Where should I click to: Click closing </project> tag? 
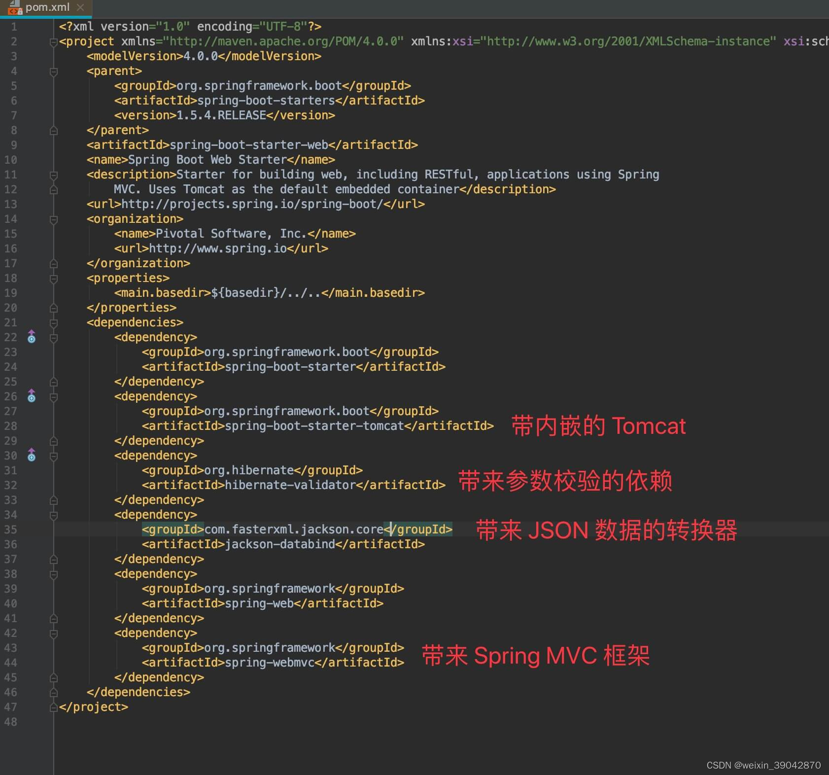[x=94, y=707]
